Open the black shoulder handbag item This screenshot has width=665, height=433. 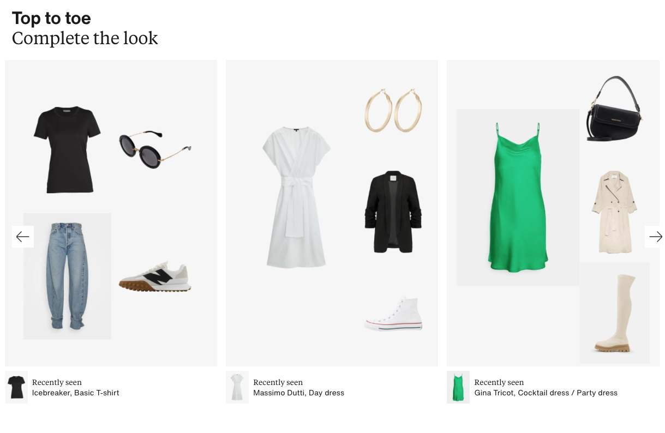click(x=614, y=109)
